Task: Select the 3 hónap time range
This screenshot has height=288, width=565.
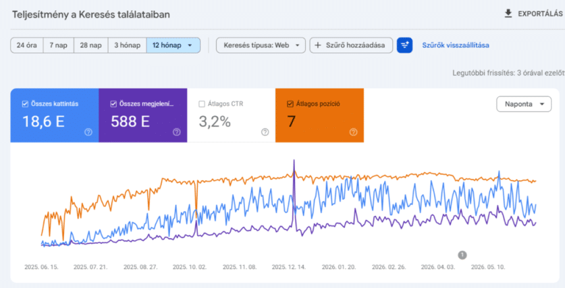Action: 127,45
